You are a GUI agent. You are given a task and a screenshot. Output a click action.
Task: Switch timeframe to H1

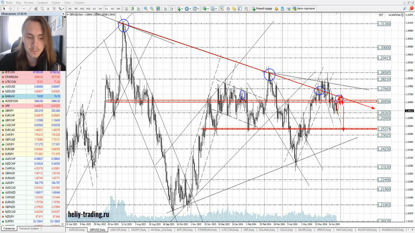point(94,8)
